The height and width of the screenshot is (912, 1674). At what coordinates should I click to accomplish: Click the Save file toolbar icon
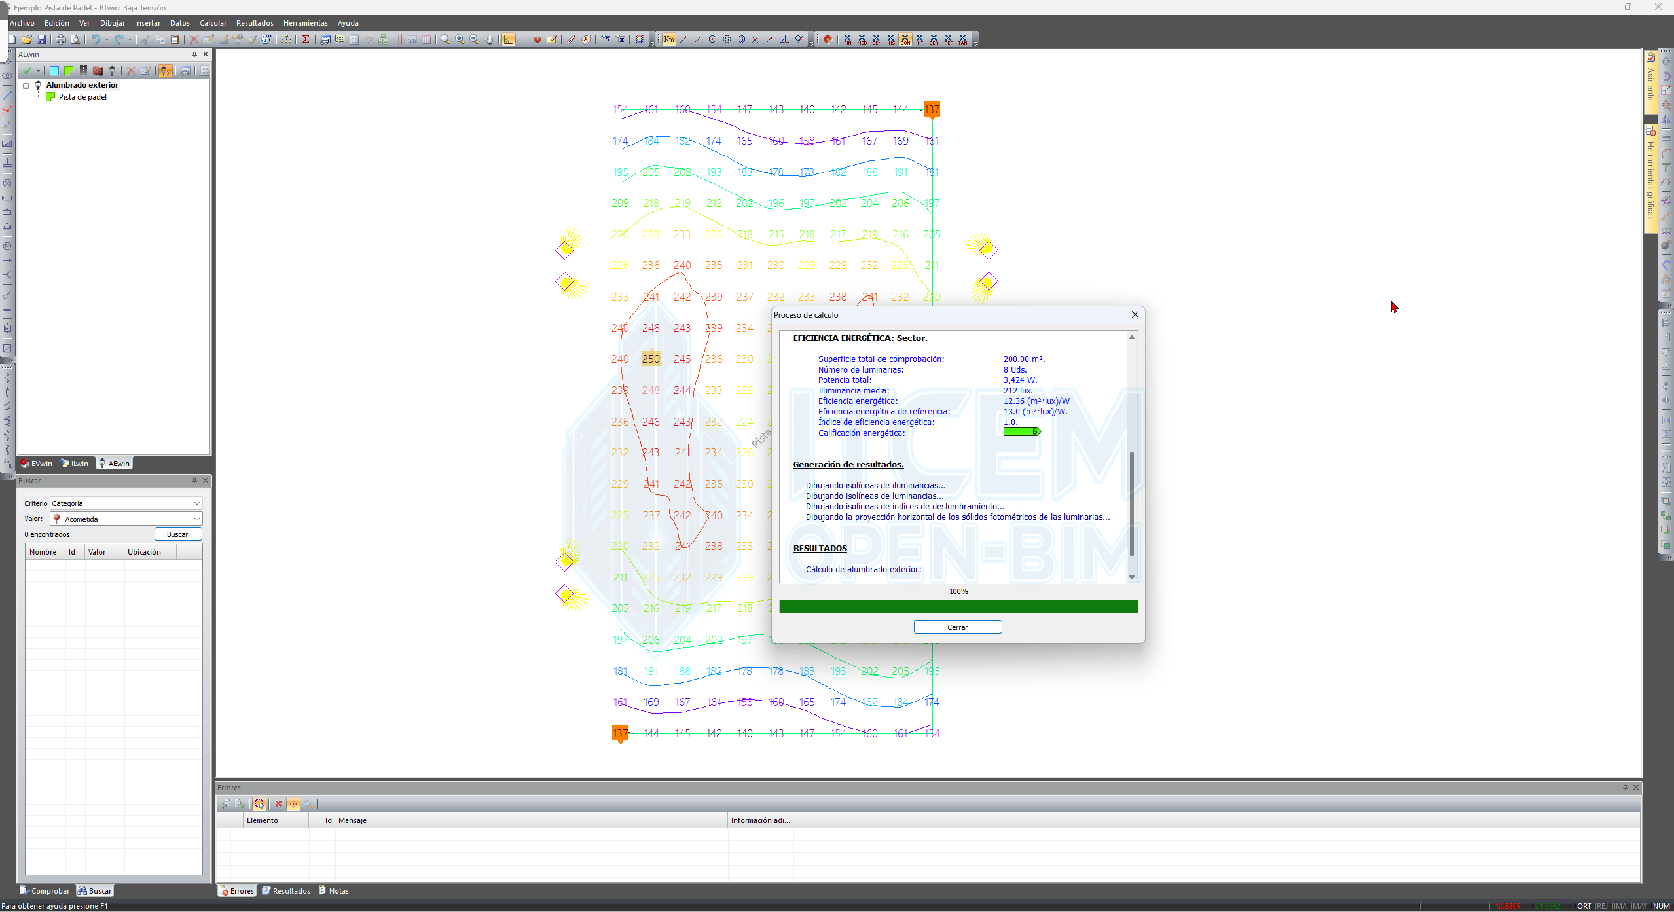click(41, 40)
